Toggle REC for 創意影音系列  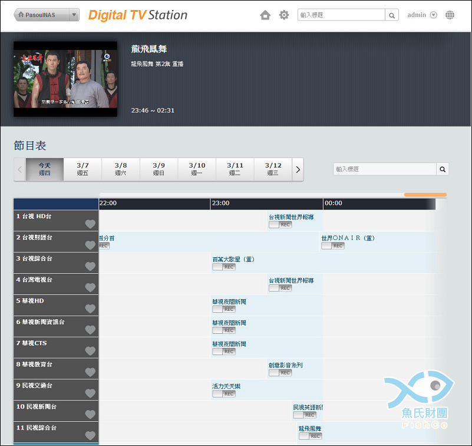[x=280, y=373]
